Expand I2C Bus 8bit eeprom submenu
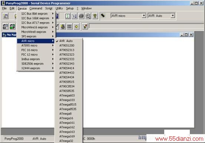 [36, 14]
